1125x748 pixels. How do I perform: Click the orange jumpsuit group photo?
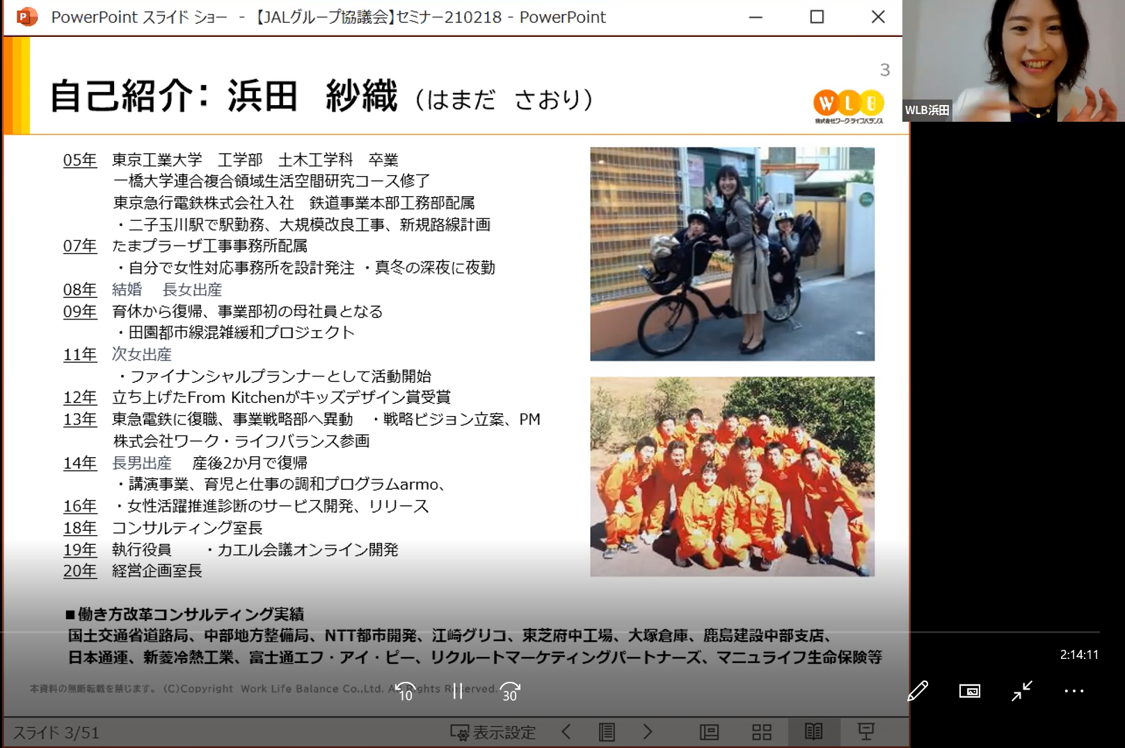pos(733,477)
